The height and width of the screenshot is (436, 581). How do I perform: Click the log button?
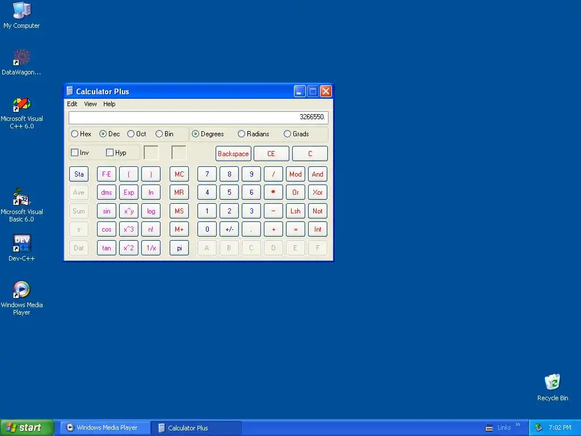[x=151, y=211]
